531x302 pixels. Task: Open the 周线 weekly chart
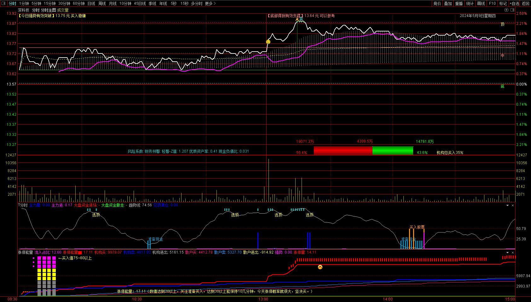(102, 3)
